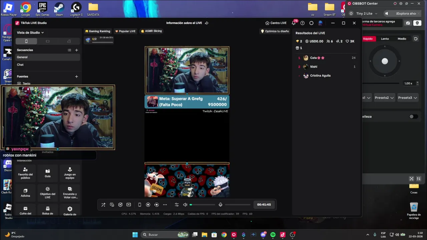Select Lento speed in OBSBOT Center

tap(385, 39)
